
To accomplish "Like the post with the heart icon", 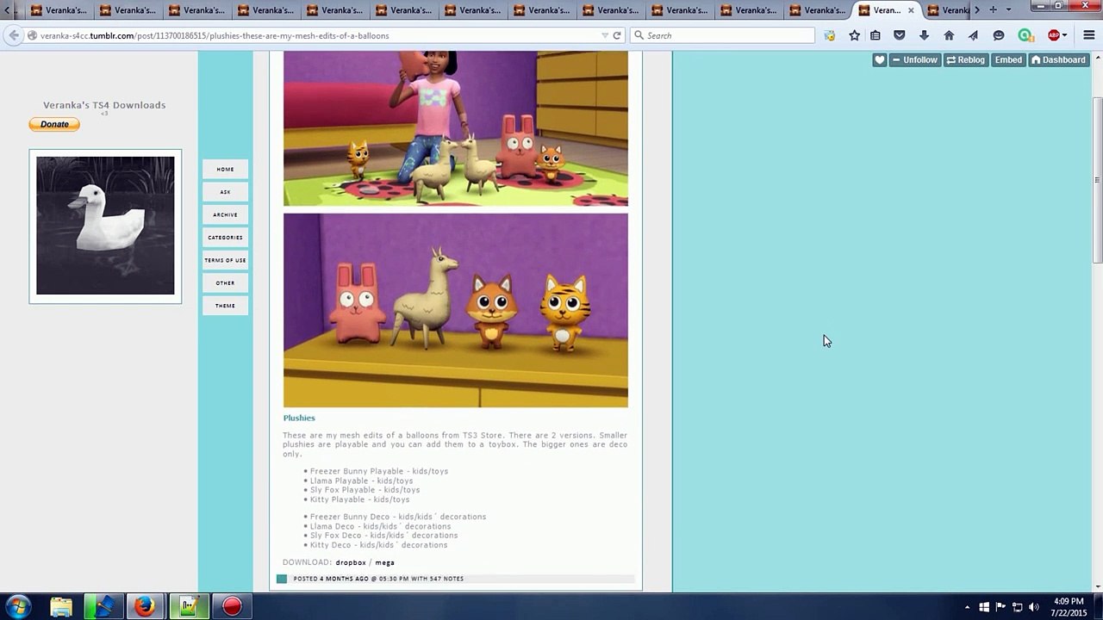I will coord(879,60).
